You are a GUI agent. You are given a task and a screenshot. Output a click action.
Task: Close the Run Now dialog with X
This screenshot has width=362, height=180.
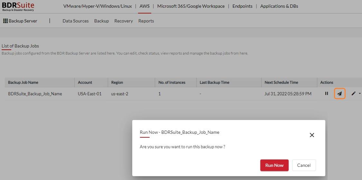tap(312, 135)
